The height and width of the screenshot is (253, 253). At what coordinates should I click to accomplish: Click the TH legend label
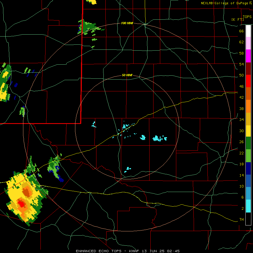point(241,219)
